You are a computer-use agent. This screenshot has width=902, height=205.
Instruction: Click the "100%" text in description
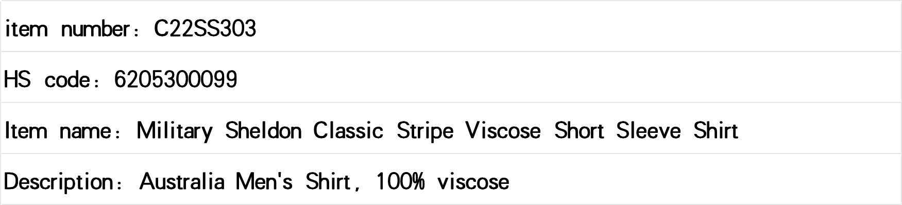pyautogui.click(x=400, y=182)
